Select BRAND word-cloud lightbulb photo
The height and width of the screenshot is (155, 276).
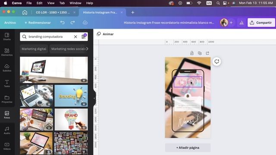tap(71, 119)
